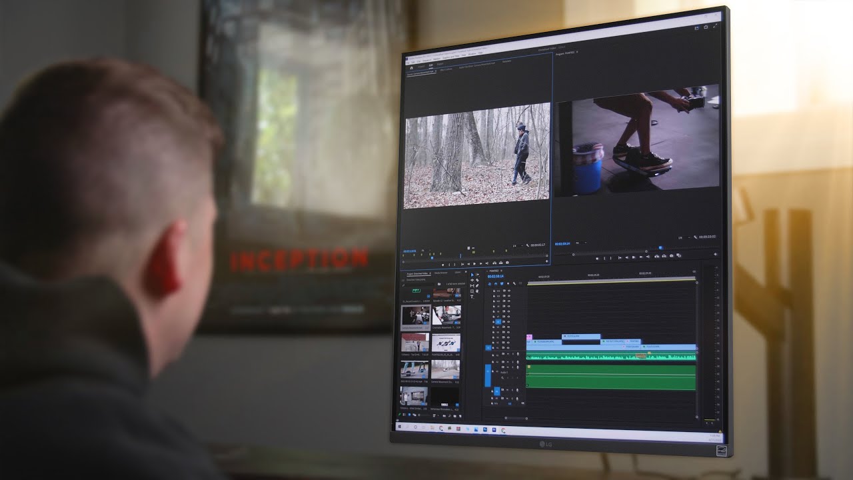Click the timeline horizontal zoom scroll bar
853x480 pixels.
tap(516, 418)
